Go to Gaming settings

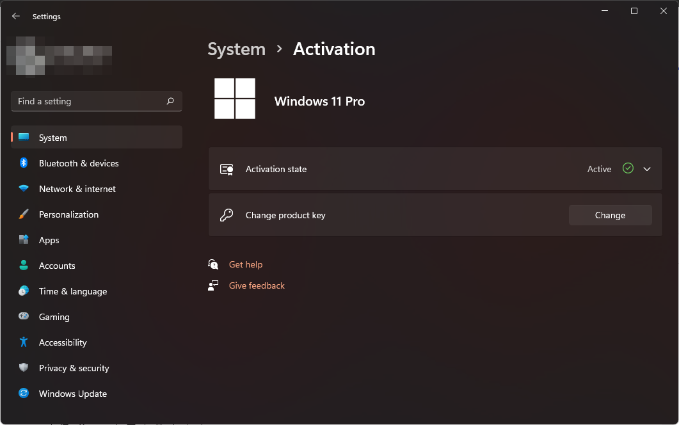tap(96, 317)
